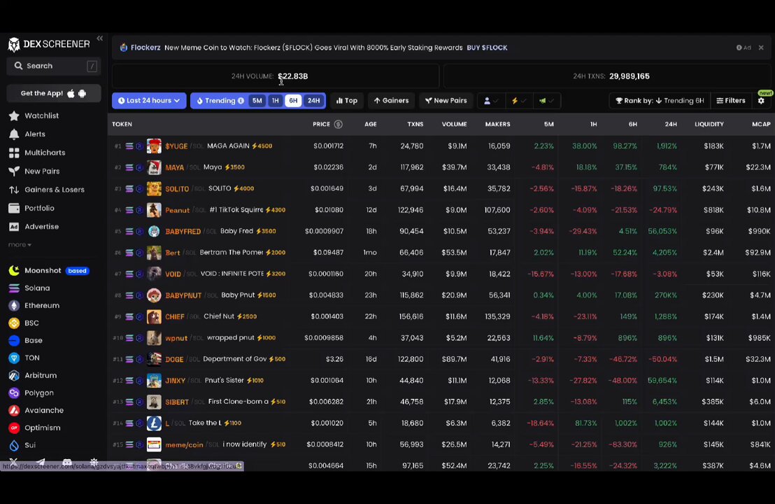The height and width of the screenshot is (504, 775).
Task: Click the New Pairs toolbar button
Action: click(446, 101)
